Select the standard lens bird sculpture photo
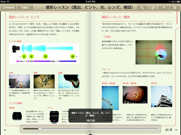Screen dimensions: 181x135 click(x=44, y=81)
